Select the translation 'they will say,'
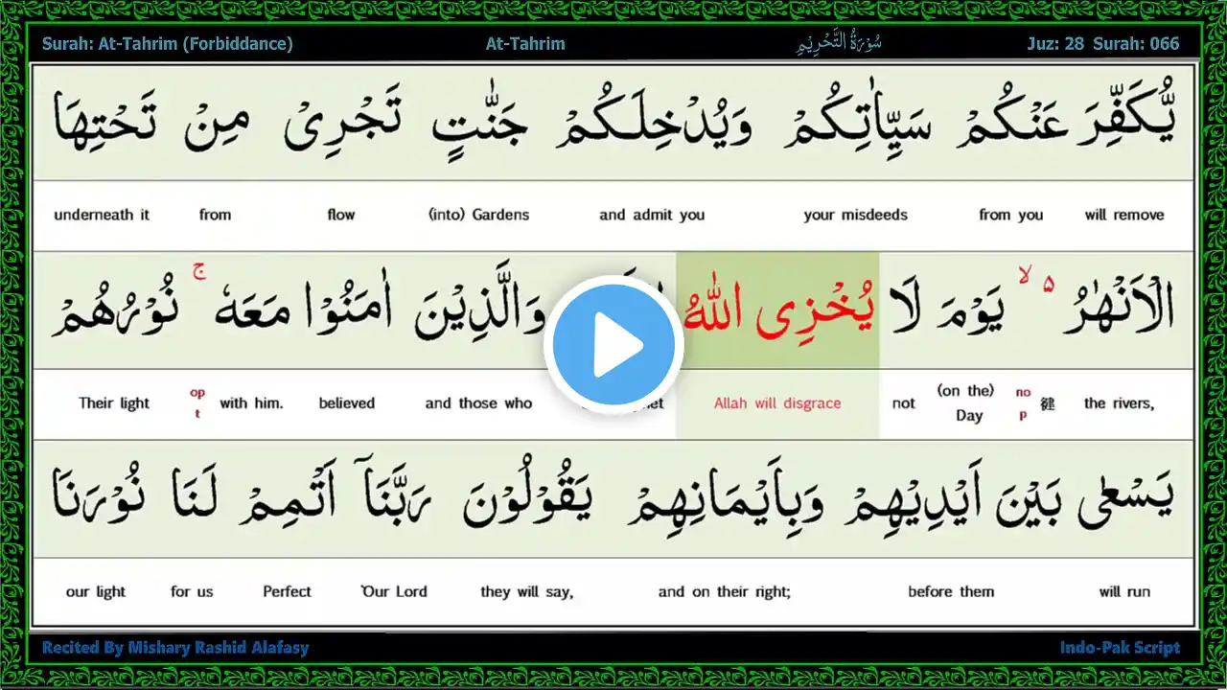The image size is (1227, 690). [x=527, y=591]
